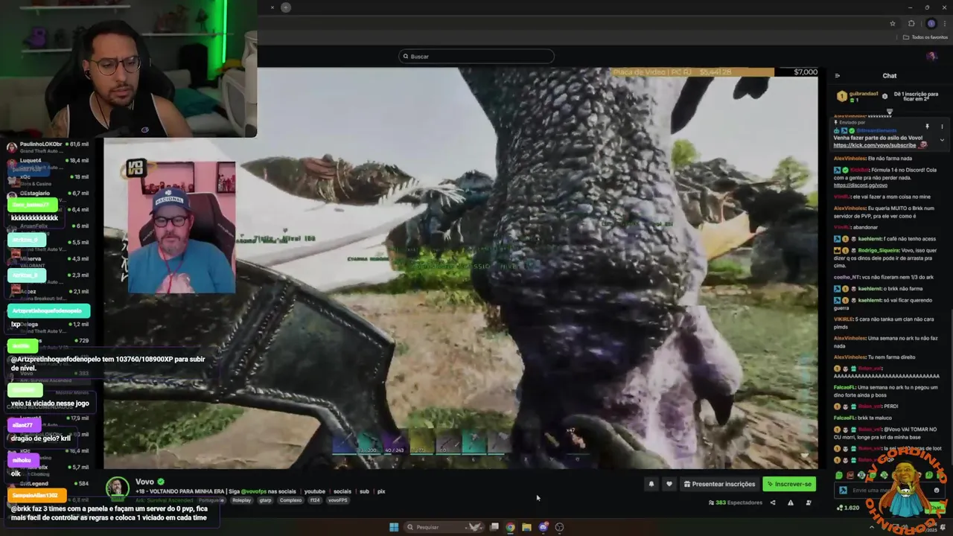
Task: Collapse the chat with the panel icon
Action: point(837,75)
